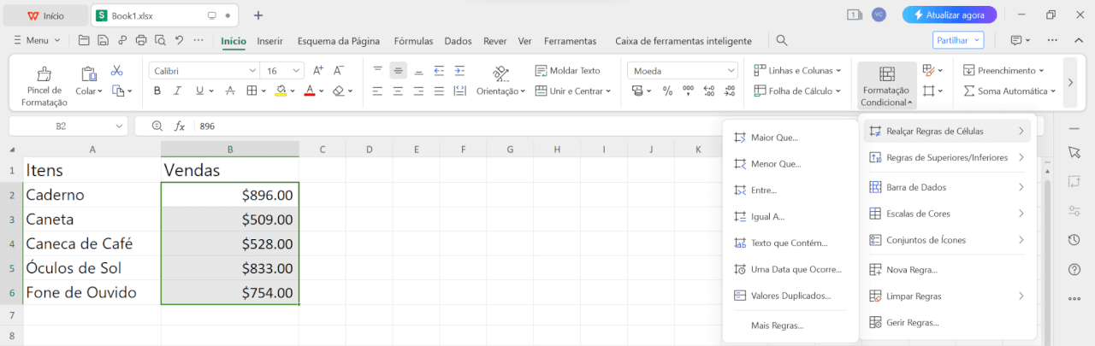The height and width of the screenshot is (346, 1095).
Task: Click the decrease indent icon
Action: point(439,70)
